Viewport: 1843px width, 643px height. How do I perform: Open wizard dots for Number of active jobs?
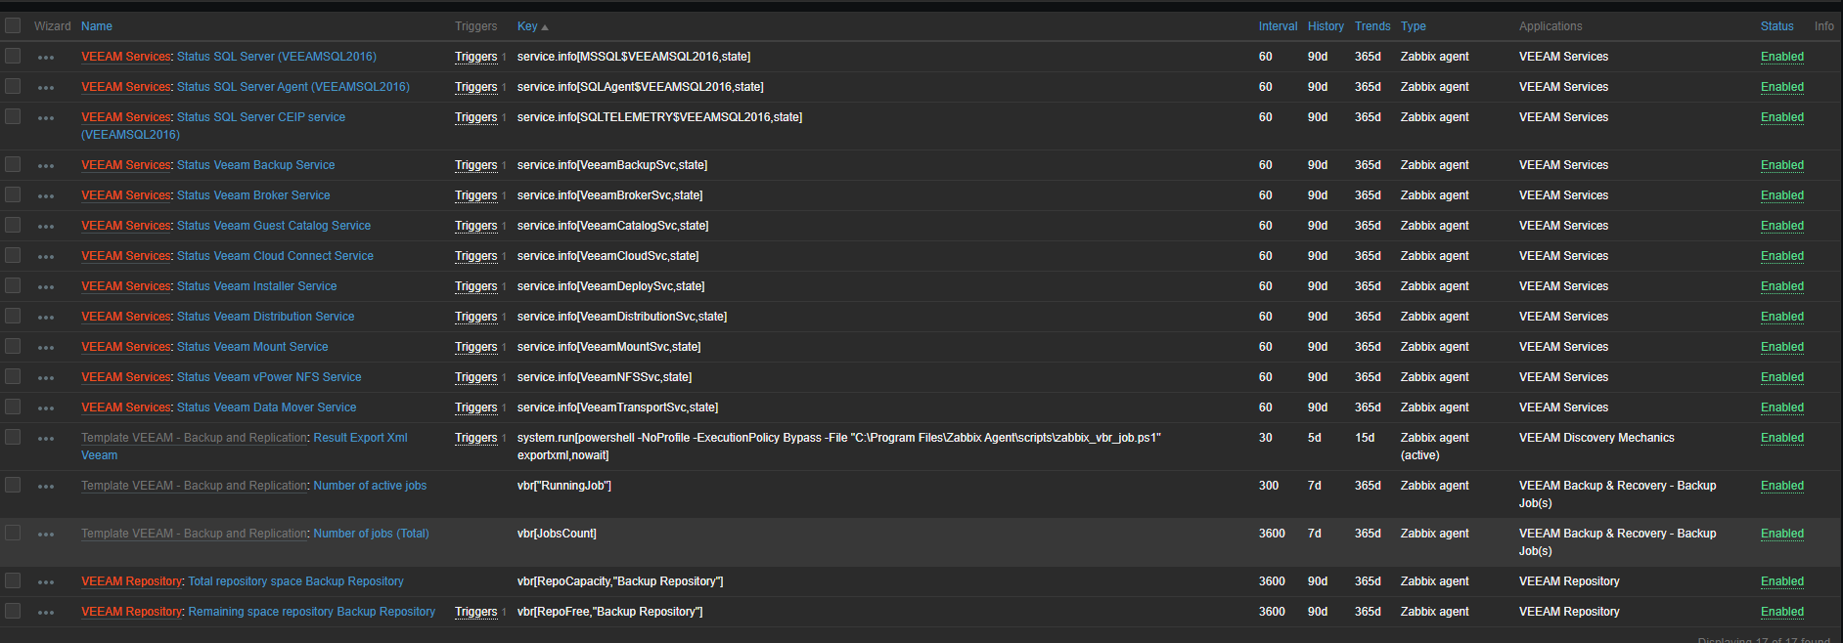click(46, 487)
